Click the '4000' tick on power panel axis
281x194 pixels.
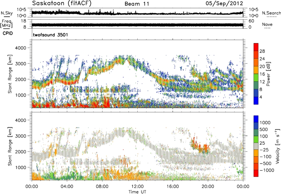20,48
